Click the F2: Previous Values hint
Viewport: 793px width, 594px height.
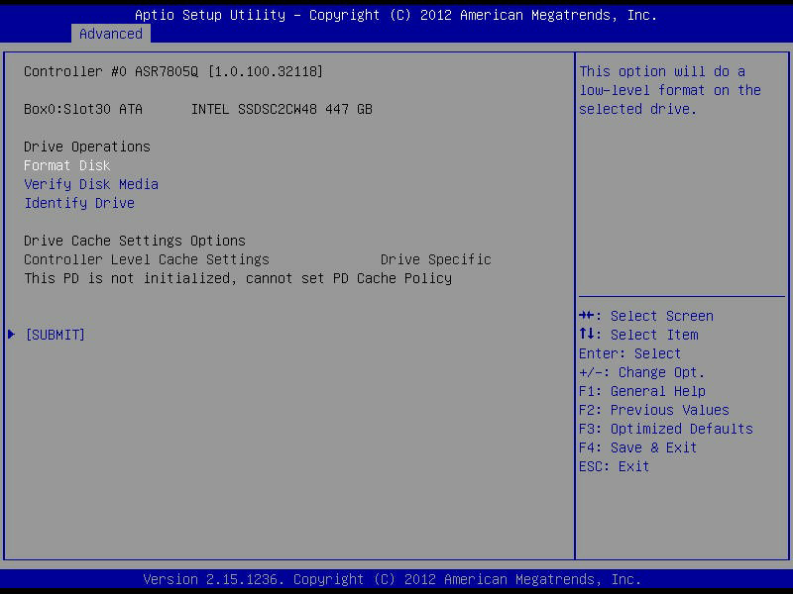pos(654,410)
